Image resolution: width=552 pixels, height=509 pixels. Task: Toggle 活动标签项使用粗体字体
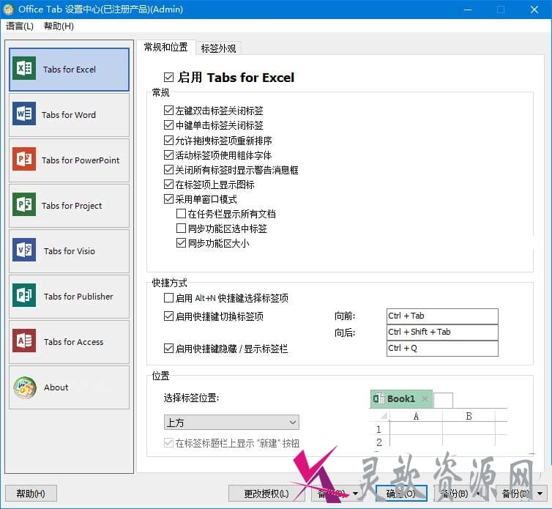[x=168, y=155]
